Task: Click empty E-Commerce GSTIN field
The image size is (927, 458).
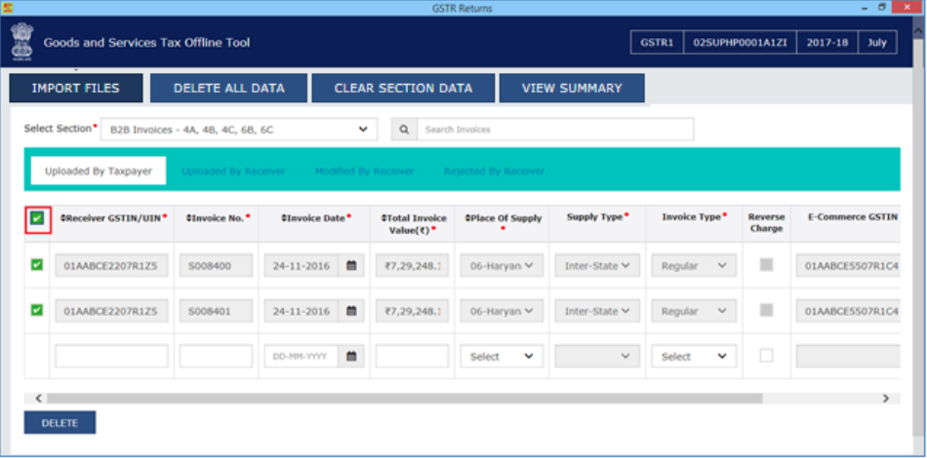Action: 848,357
